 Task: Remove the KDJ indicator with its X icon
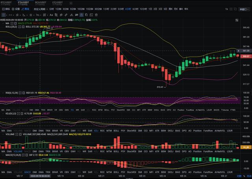pyautogui.click(x=22, y=113)
